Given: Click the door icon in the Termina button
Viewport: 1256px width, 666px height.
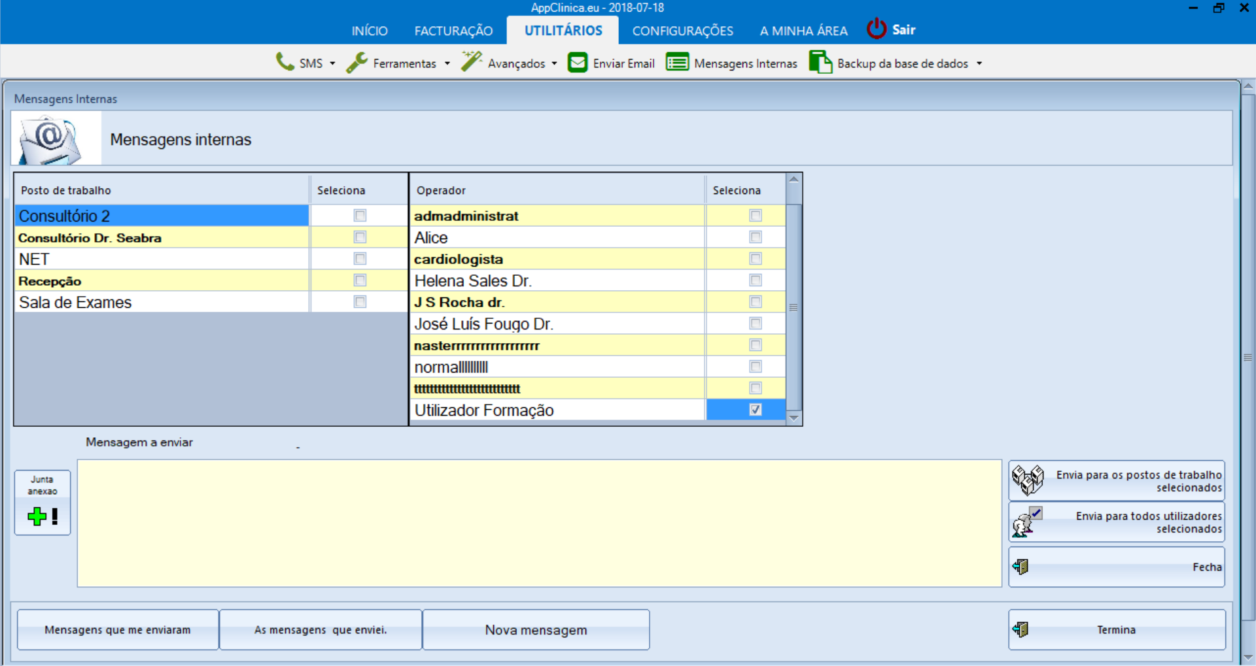Looking at the screenshot, I should pos(1020,629).
